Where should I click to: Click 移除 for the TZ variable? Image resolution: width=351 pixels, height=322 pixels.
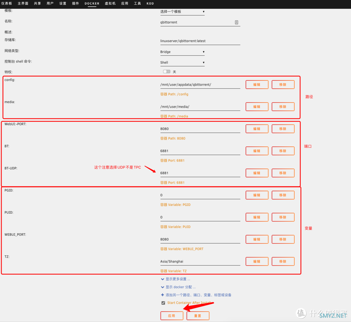click(283, 262)
